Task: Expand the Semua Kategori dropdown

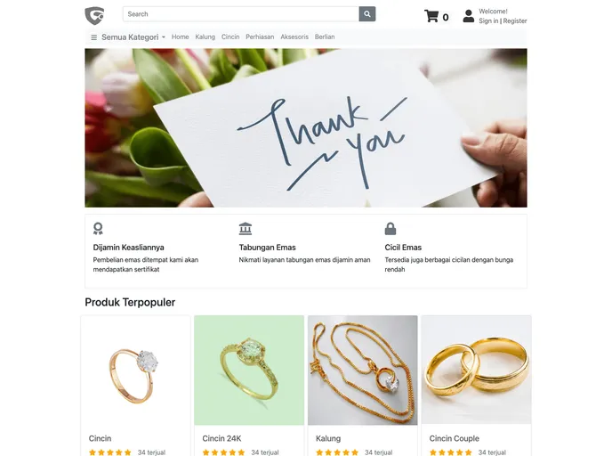Action: tap(133, 37)
